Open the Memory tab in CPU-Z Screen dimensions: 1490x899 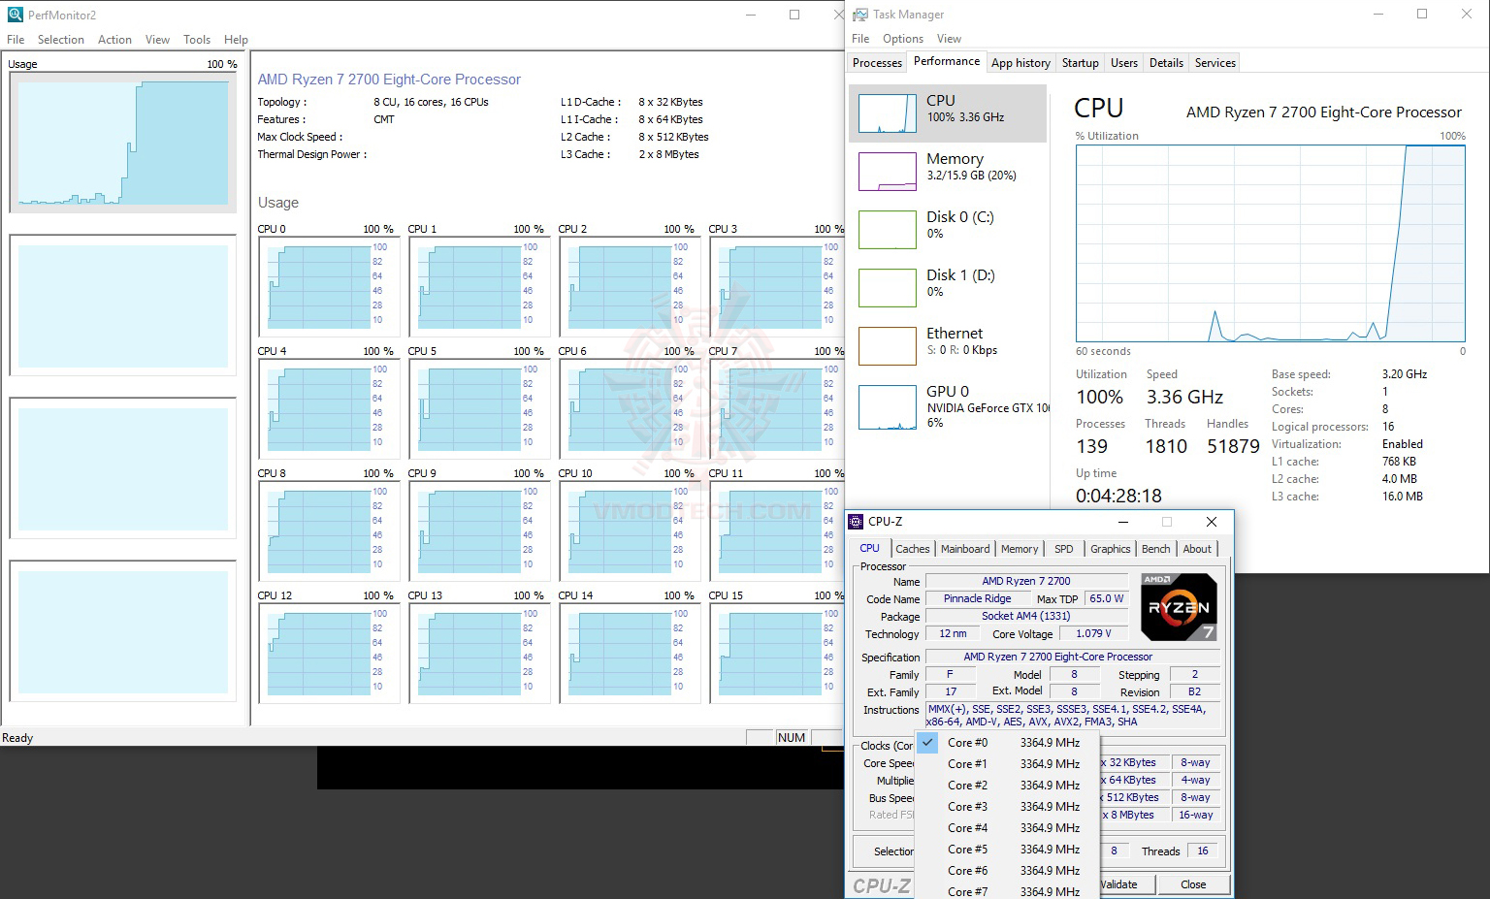click(x=1020, y=549)
